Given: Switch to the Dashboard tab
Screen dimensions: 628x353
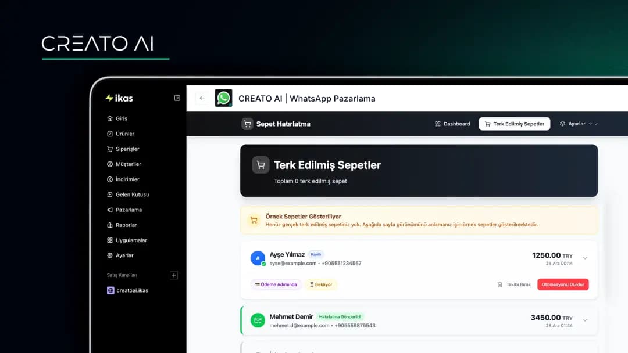Looking at the screenshot, I should pyautogui.click(x=452, y=124).
